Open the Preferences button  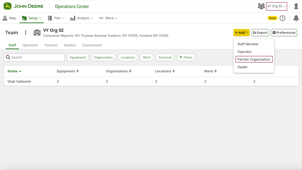coord(284,33)
